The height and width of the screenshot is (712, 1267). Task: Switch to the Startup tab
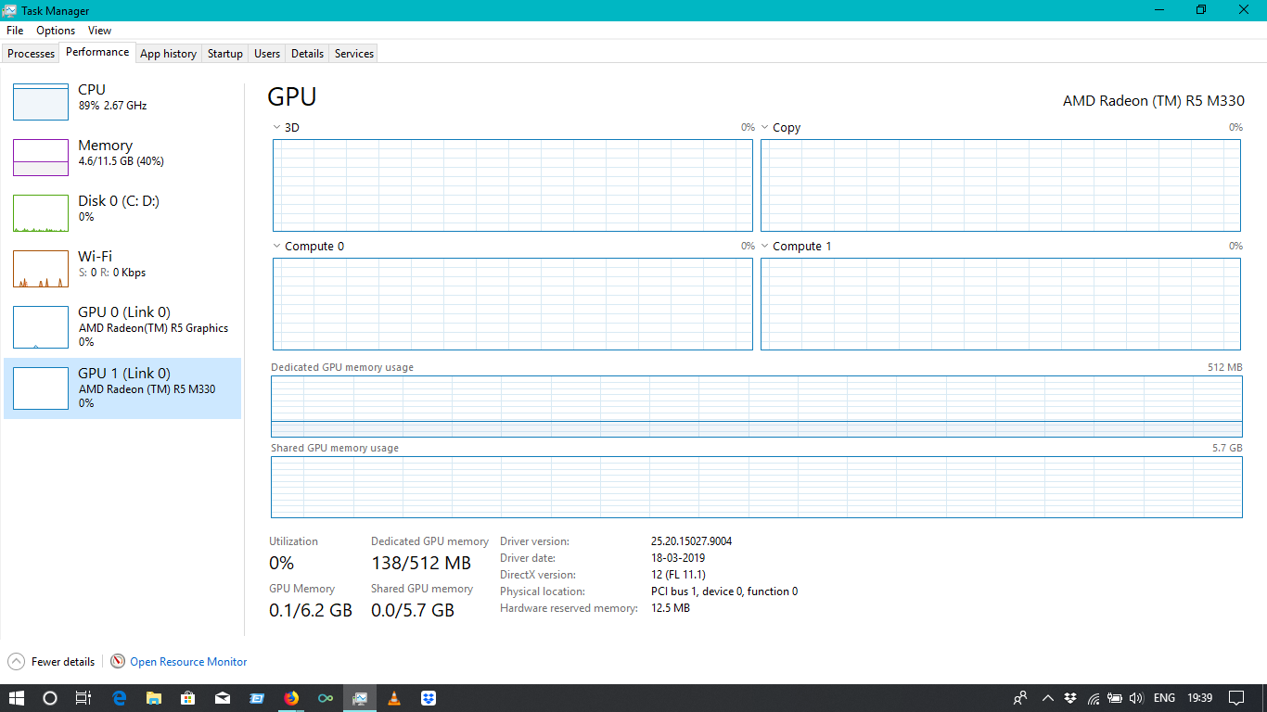[224, 54]
